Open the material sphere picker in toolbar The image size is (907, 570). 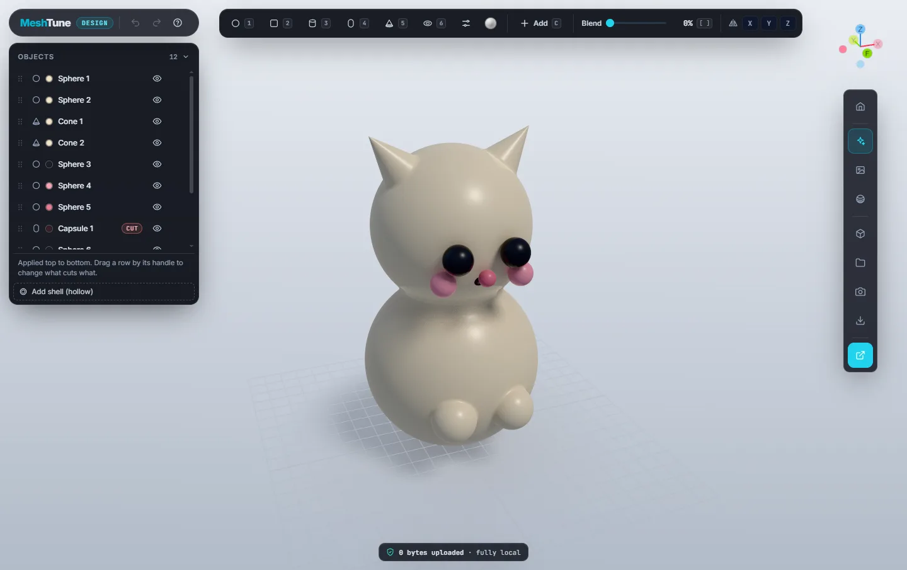[x=491, y=23]
